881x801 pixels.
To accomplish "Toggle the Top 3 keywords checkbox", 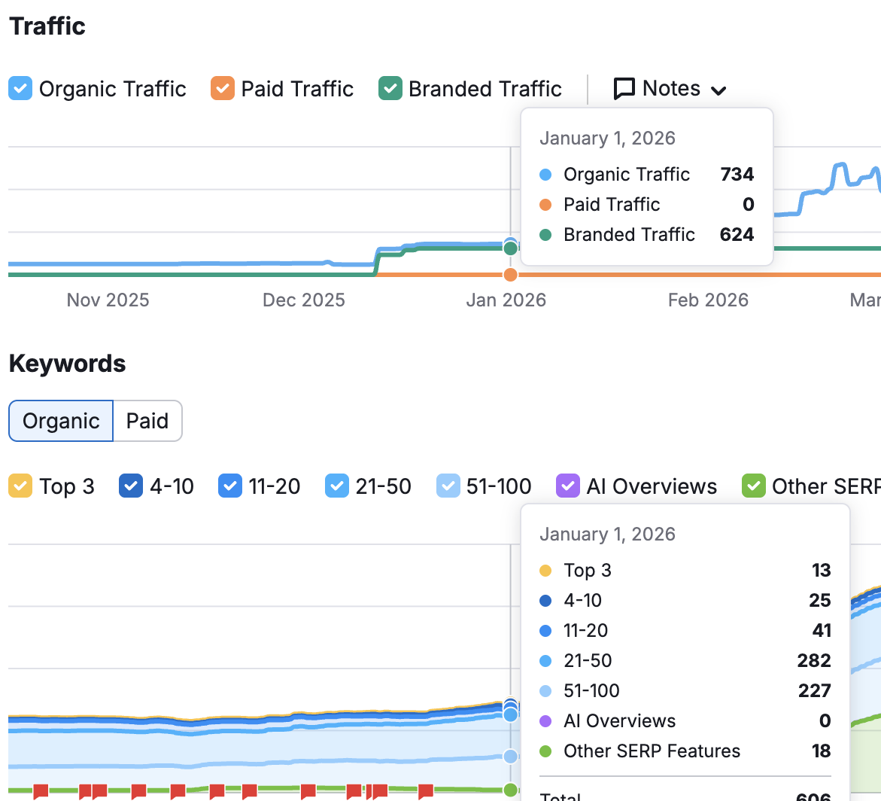I will coord(20,486).
